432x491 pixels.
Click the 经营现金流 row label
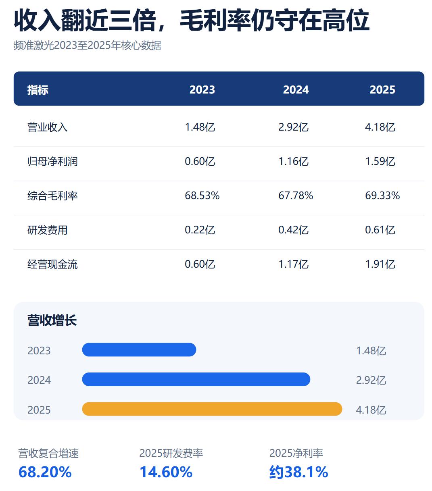(52, 264)
